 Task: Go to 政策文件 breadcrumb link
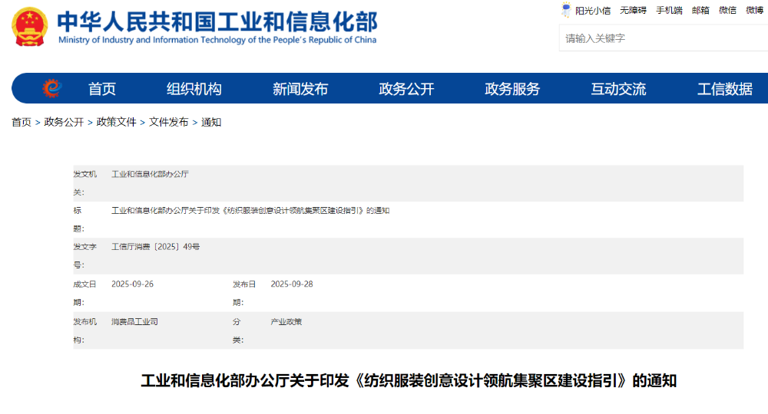click(116, 122)
